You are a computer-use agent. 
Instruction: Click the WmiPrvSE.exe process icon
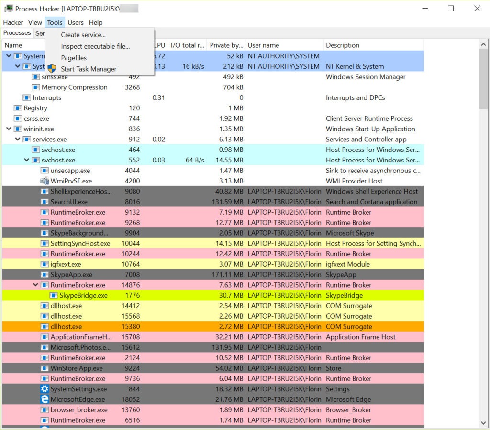pos(45,181)
